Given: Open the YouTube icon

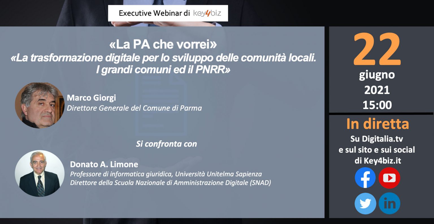Looking at the screenshot, I should 389,178.
